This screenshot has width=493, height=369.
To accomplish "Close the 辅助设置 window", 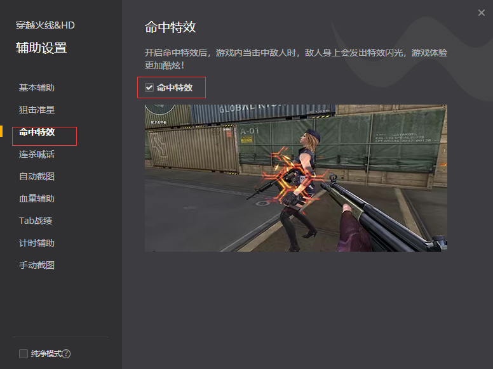I will [482, 13].
